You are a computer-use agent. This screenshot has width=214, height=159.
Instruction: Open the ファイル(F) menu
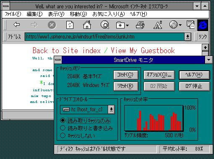pyautogui.click(x=13, y=14)
